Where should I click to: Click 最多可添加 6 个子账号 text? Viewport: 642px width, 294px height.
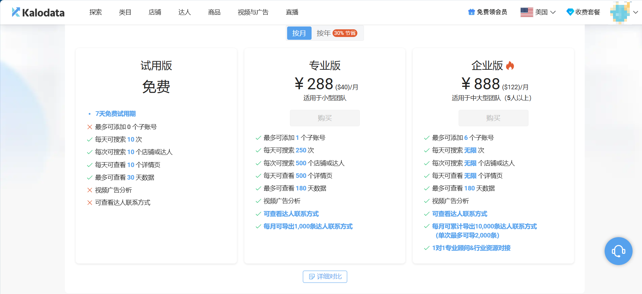coord(463,138)
